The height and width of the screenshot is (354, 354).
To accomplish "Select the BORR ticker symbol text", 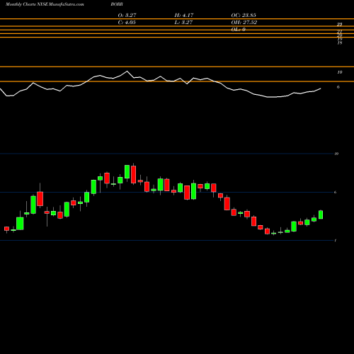I will 117,4.
